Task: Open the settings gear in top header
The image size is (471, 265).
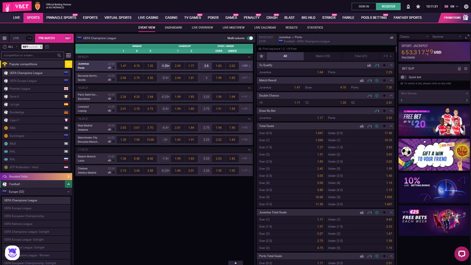Action: click(x=466, y=6)
